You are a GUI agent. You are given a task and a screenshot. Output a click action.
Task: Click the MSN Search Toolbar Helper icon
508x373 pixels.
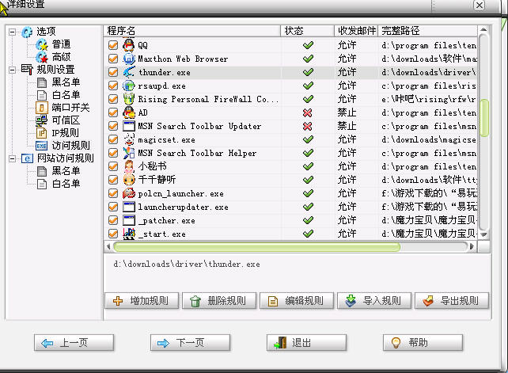tap(129, 153)
